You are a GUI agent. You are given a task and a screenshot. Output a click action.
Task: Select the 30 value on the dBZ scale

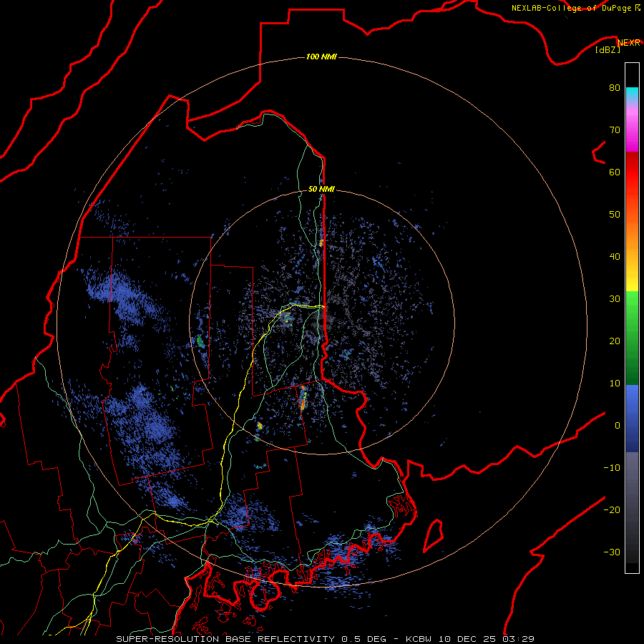click(615, 299)
